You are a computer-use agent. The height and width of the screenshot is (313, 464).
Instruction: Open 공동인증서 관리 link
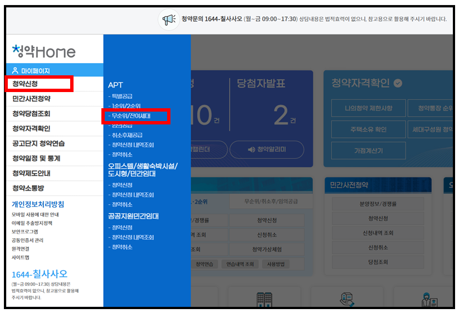click(x=27, y=240)
